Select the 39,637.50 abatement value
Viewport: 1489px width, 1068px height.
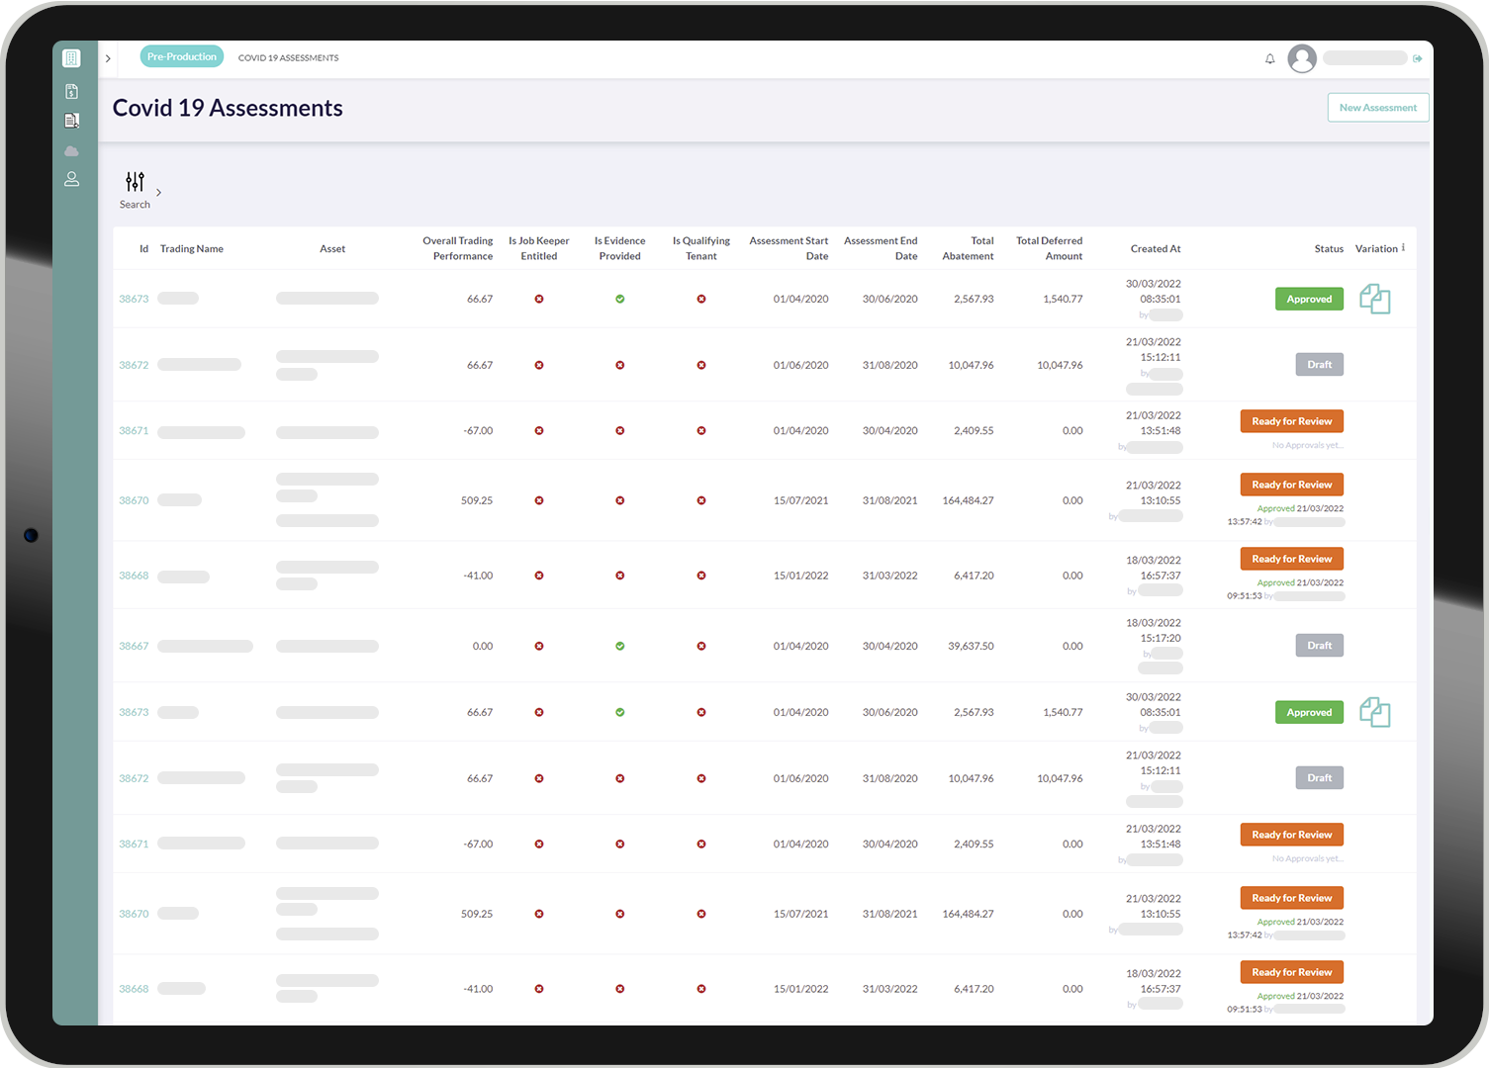pos(971,647)
